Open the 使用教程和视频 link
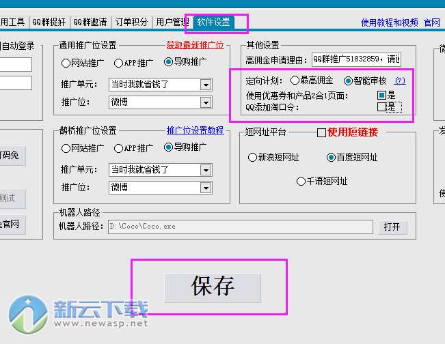Screen dimensions: 445x344 pyautogui.click(x=390, y=23)
